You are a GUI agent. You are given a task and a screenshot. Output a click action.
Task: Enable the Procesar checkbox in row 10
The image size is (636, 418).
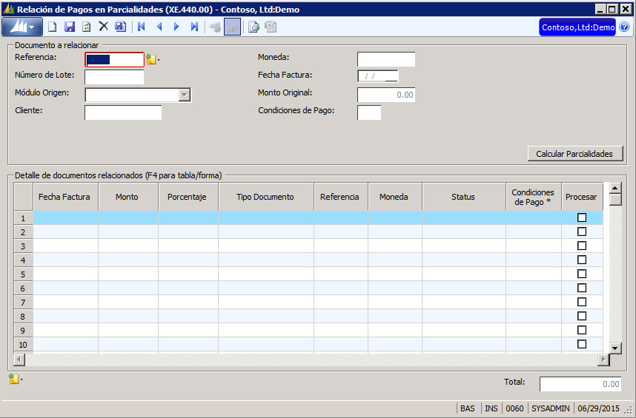point(582,344)
